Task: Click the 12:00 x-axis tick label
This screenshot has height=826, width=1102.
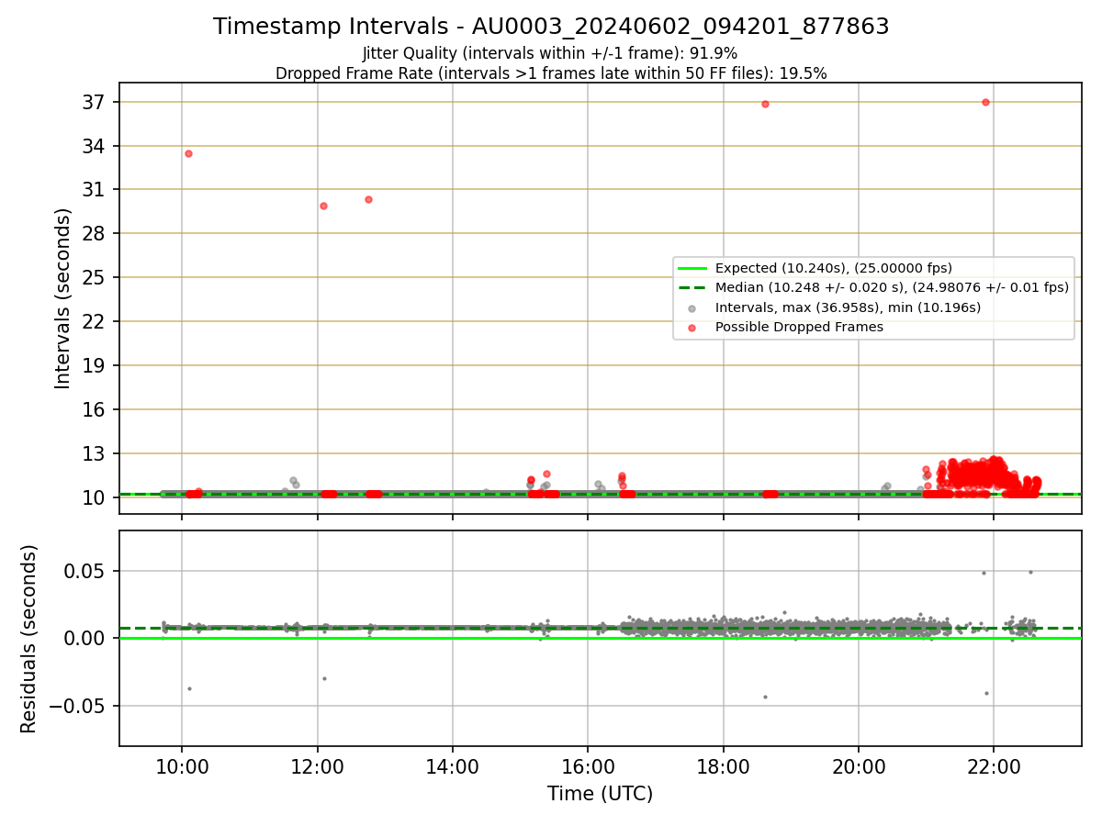Action: click(x=317, y=766)
